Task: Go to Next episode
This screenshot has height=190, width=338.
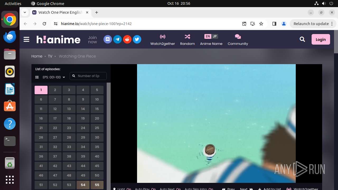Action: 246,188
